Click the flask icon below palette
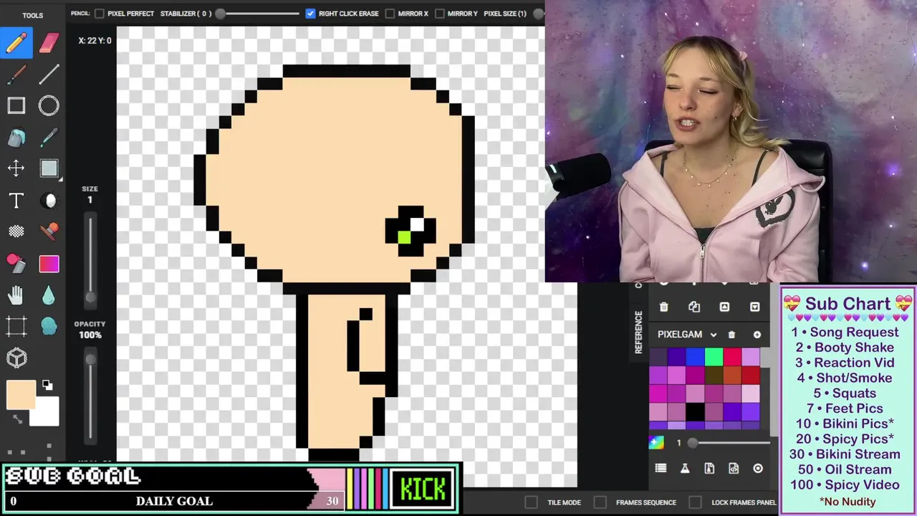The image size is (917, 516). pyautogui.click(x=685, y=468)
